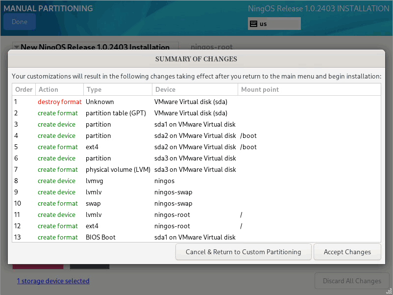Sort by the Action column header
The image size is (393, 295).
click(x=59, y=89)
